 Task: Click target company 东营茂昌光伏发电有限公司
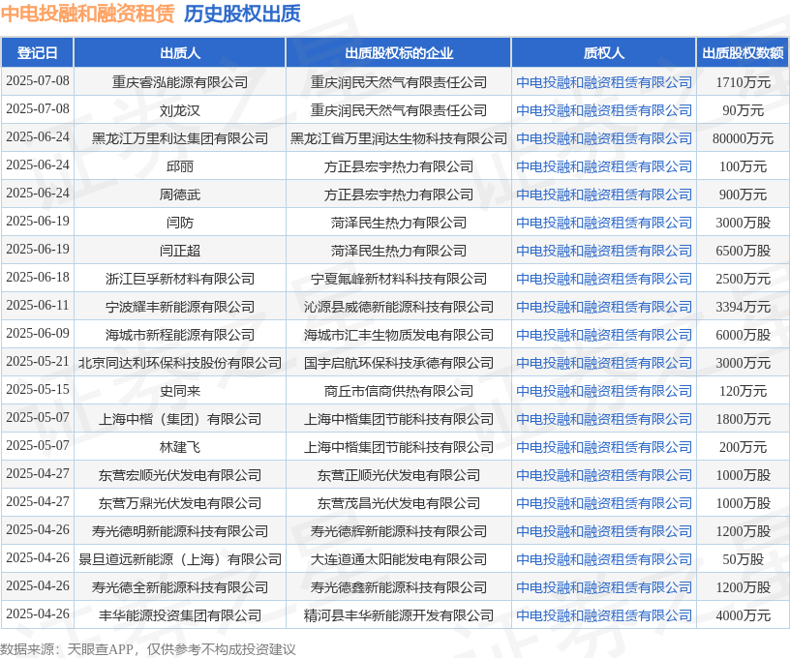point(399,503)
